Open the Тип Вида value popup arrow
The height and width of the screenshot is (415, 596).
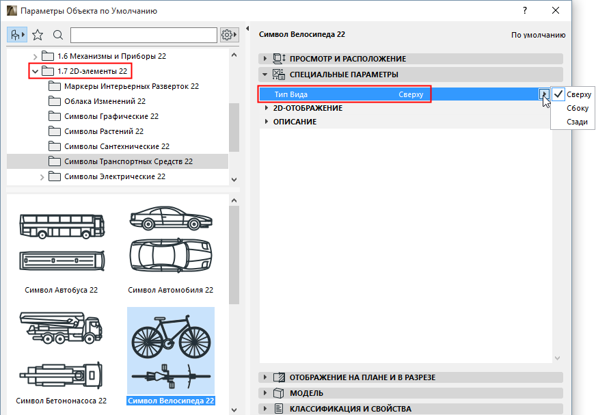tap(544, 94)
